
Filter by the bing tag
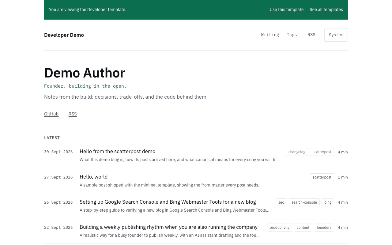coord(328,202)
